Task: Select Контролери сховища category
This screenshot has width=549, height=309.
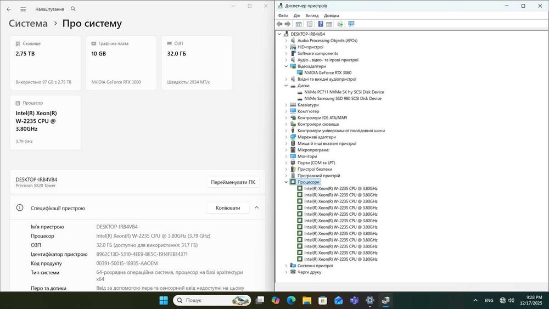Action: coord(318,124)
